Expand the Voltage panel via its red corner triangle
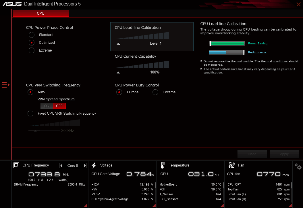The width and height of the screenshot is (303, 208). [x=154, y=205]
